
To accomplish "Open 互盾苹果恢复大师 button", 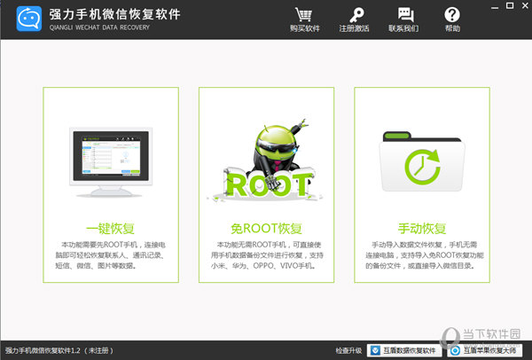I will [x=485, y=350].
